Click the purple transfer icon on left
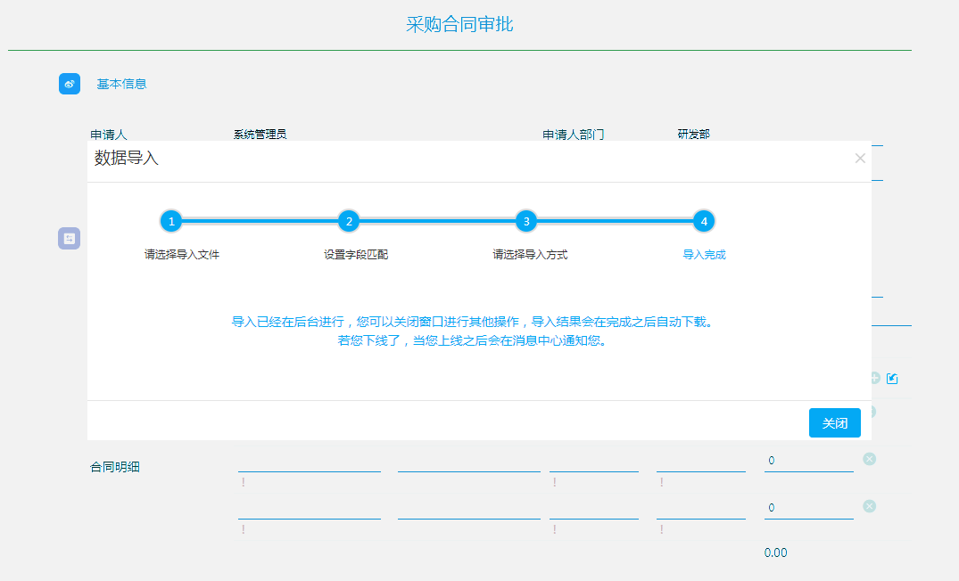Viewport: 959px width, 581px height. 70,238
